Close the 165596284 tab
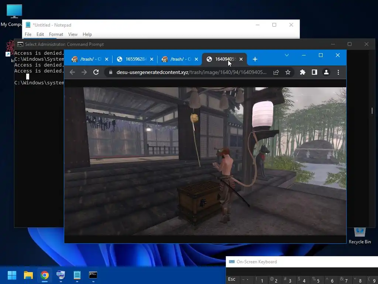This screenshot has width=378, height=284. pyautogui.click(x=152, y=59)
